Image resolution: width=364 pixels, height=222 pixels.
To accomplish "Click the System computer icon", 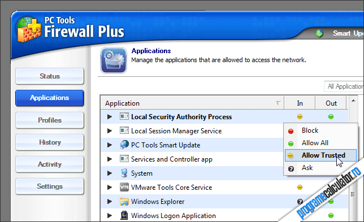I will pos(124,173).
